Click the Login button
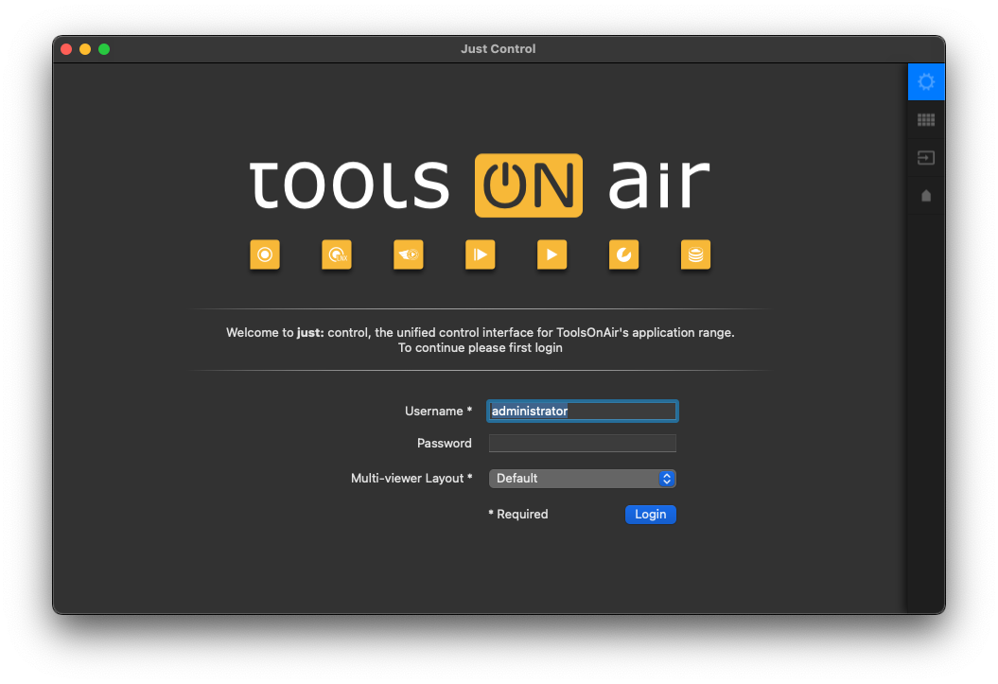Screen dimensions: 998x684 pyautogui.click(x=651, y=514)
